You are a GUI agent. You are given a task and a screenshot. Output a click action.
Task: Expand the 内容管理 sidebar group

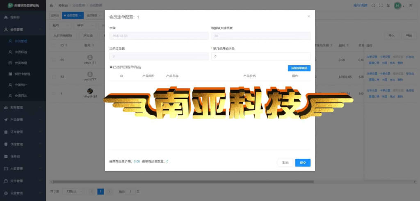(41, 169)
